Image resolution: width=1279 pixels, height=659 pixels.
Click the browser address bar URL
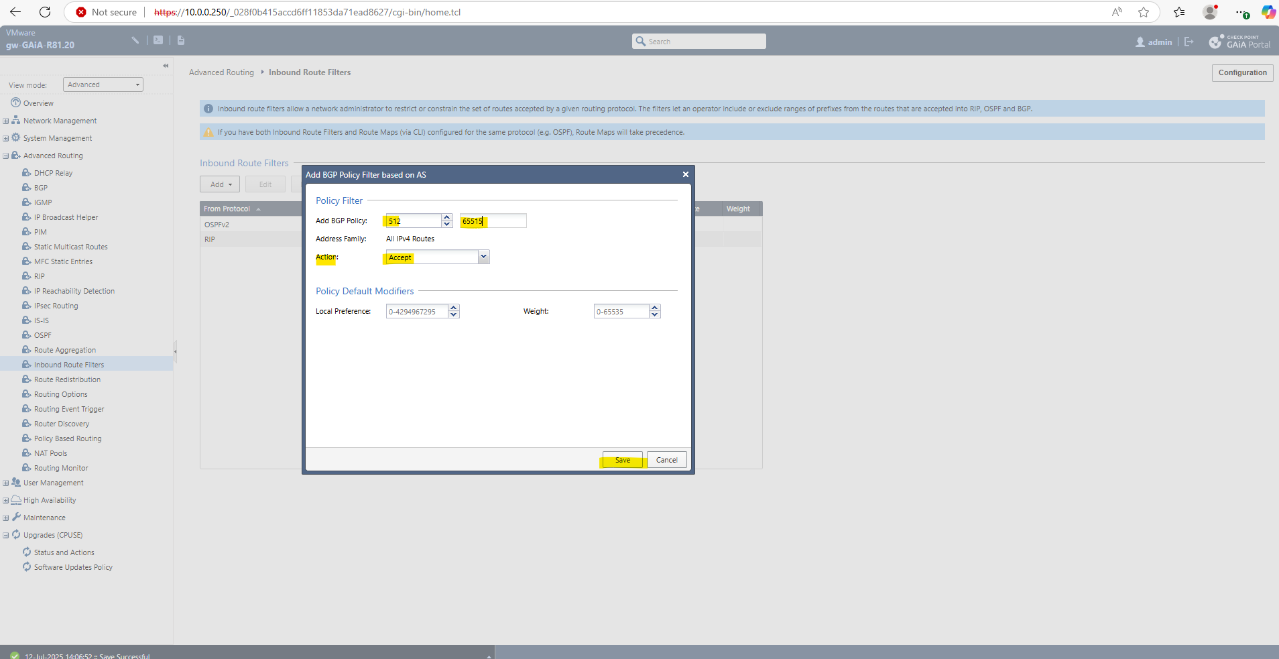pos(307,12)
